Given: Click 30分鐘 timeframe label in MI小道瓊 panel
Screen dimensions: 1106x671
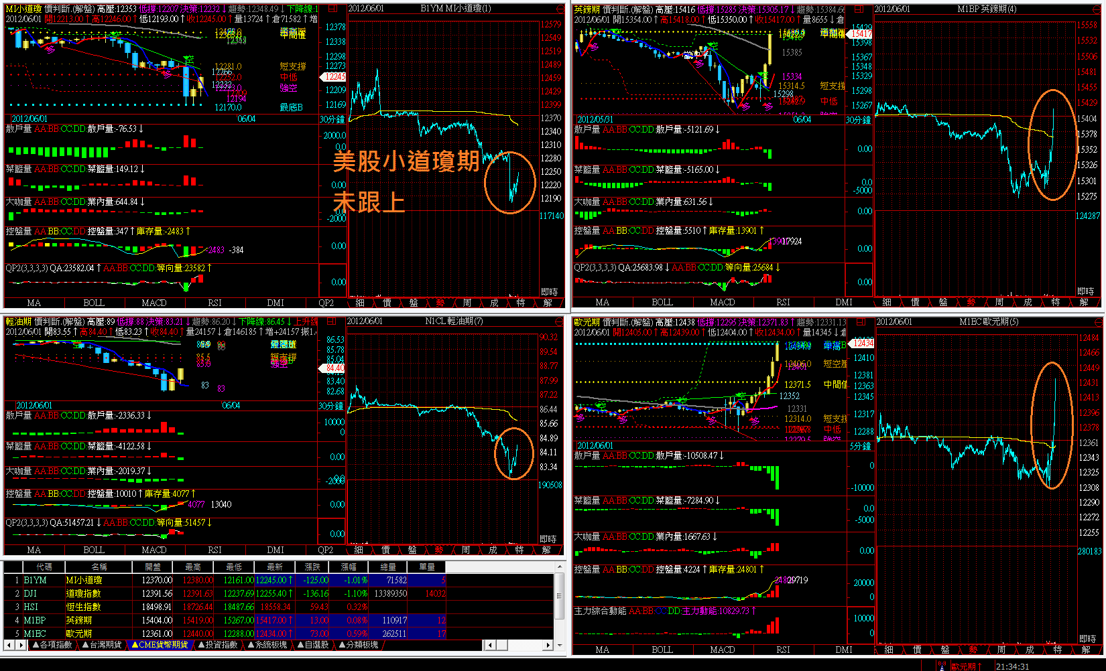Looking at the screenshot, I should coord(332,119).
